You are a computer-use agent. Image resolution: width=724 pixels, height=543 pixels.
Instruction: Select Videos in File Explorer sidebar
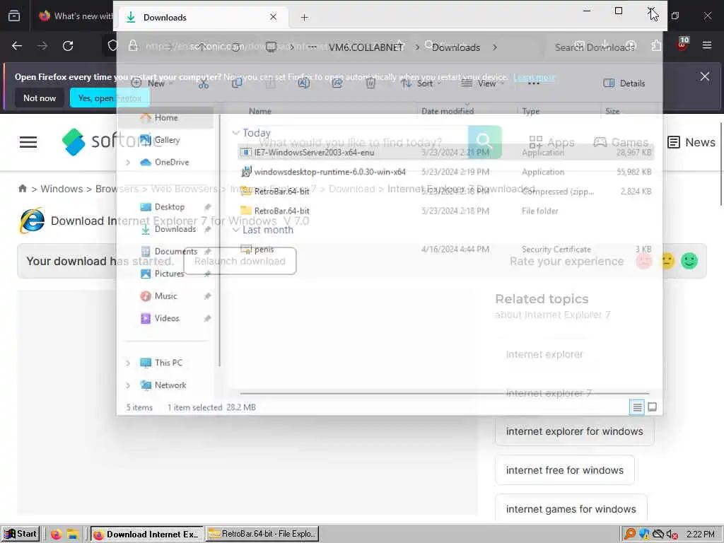click(165, 318)
